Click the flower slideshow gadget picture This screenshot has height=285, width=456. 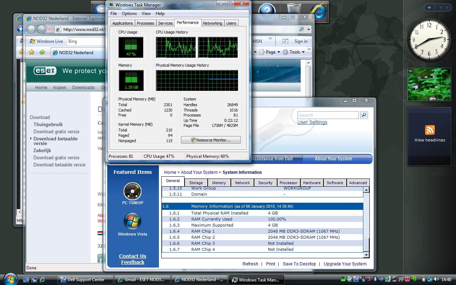(x=429, y=84)
